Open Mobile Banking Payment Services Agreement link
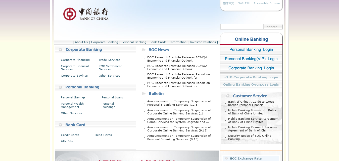The image size is (339, 161). [252, 129]
